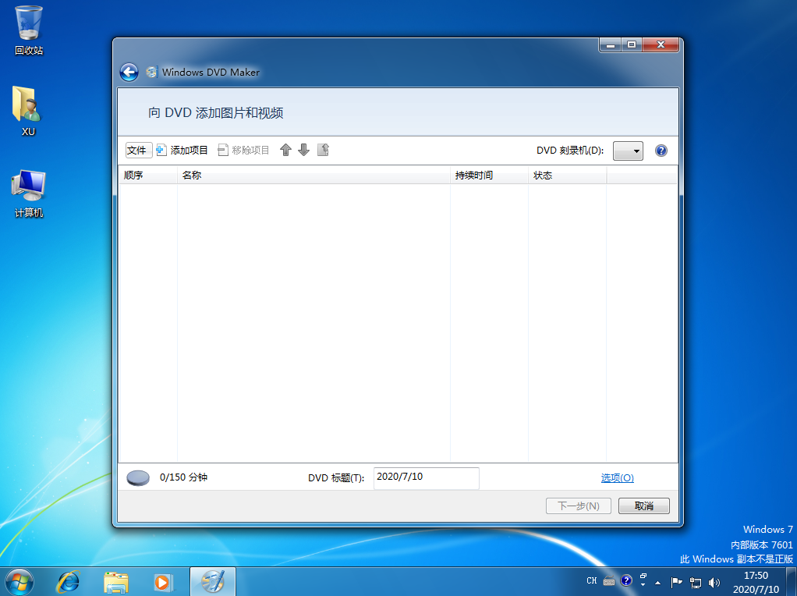Sort by the 顺序 column header
The width and height of the screenshot is (797, 596).
[x=147, y=175]
